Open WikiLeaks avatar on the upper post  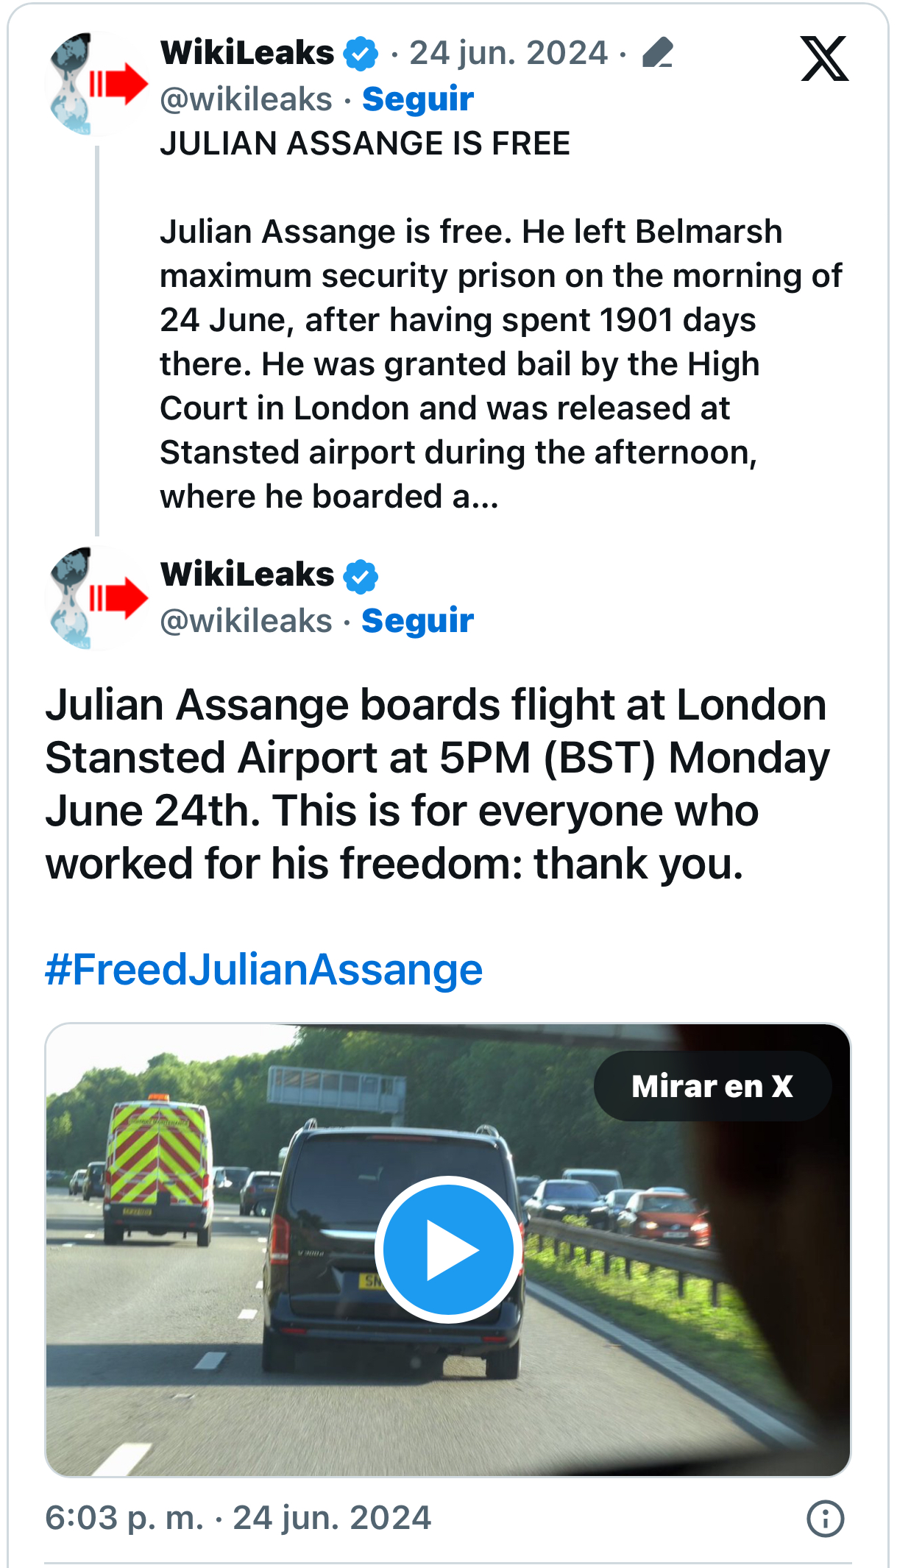pyautogui.click(x=96, y=84)
